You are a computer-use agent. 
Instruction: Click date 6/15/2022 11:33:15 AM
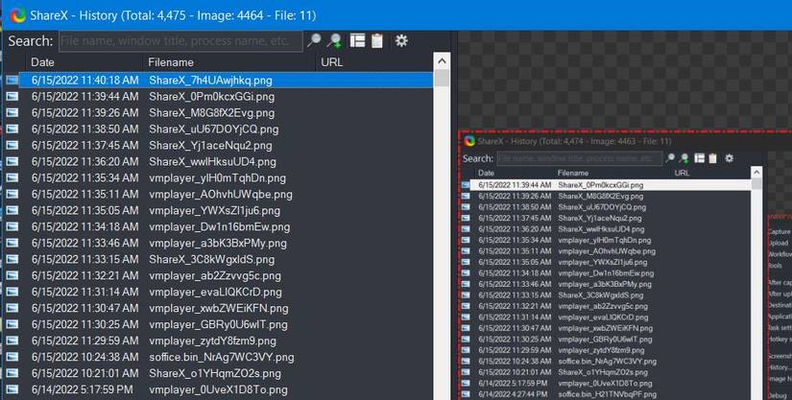click(x=84, y=259)
